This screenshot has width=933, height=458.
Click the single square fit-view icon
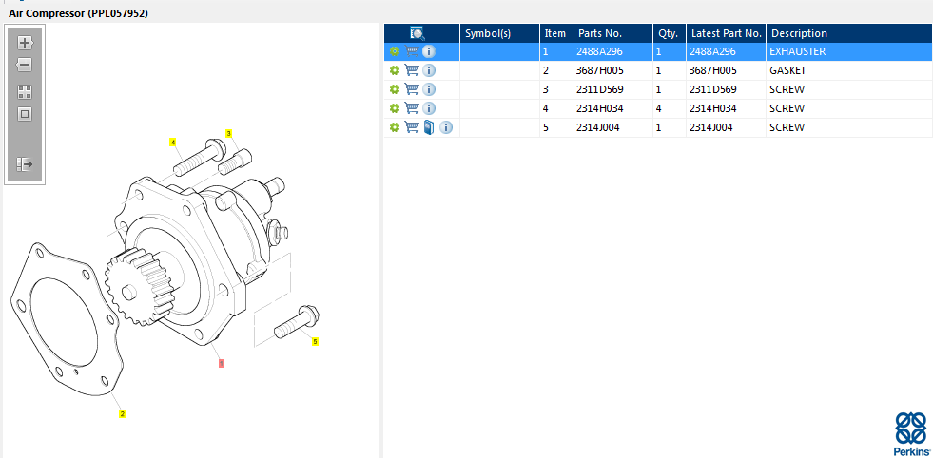(x=25, y=114)
